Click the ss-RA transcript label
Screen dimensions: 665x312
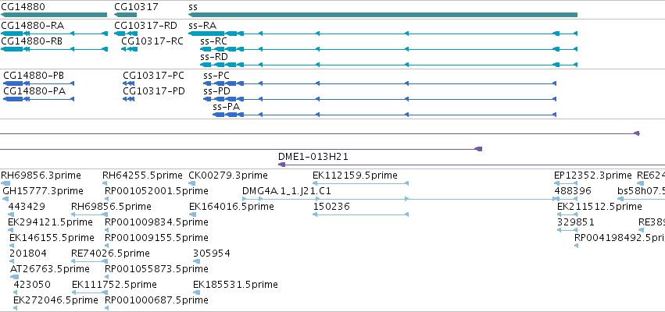click(202, 26)
